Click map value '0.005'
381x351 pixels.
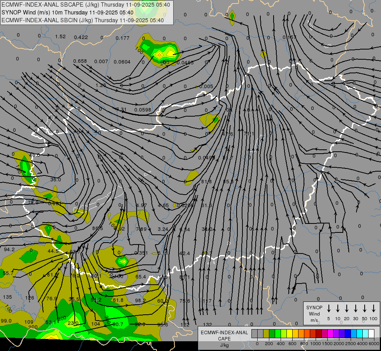pos(206,87)
